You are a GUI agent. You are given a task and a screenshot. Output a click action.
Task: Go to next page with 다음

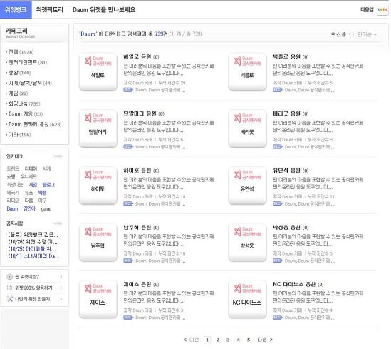pos(265,340)
